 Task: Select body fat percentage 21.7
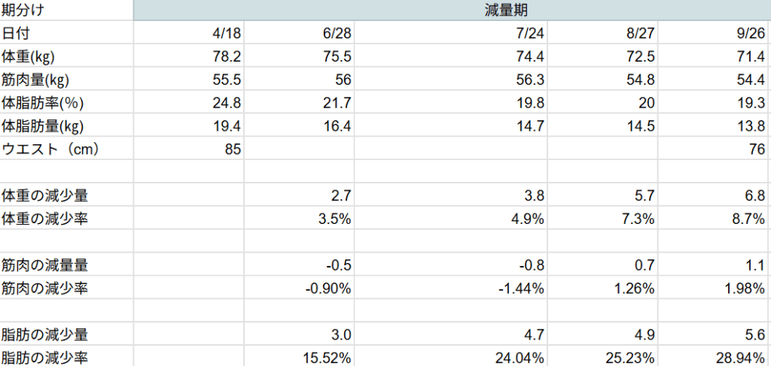pos(337,103)
